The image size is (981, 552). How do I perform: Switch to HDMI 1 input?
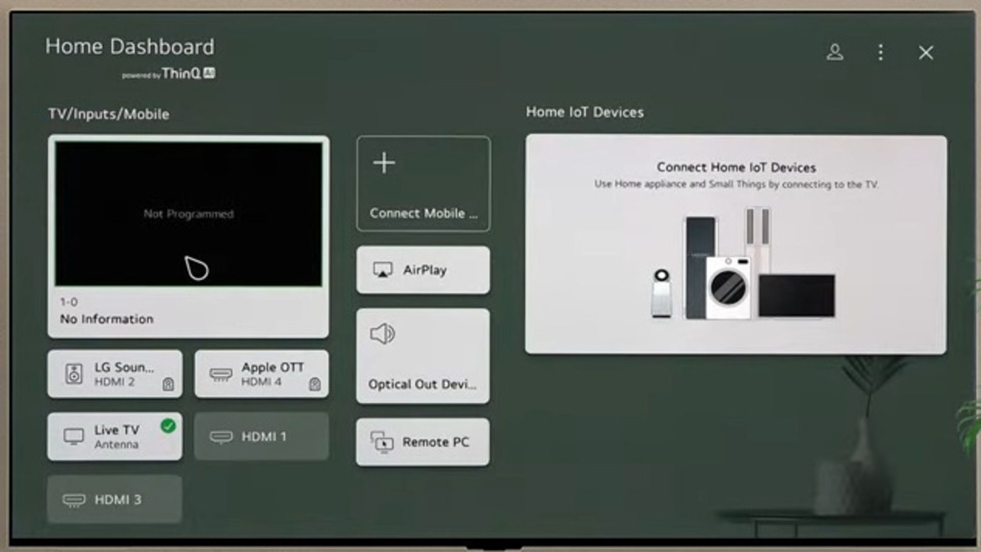pos(262,437)
